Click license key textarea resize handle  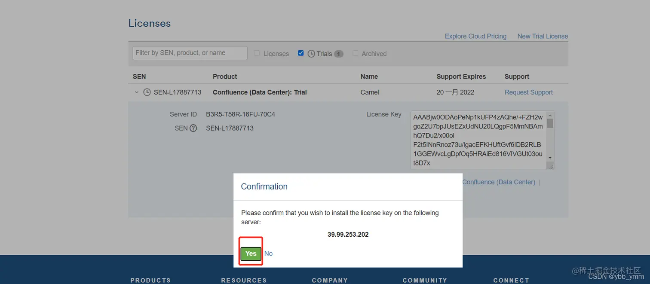[551, 166]
